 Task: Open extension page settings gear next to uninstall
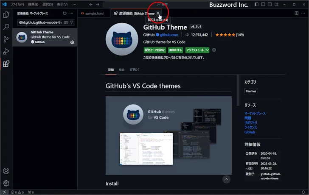(x=214, y=50)
